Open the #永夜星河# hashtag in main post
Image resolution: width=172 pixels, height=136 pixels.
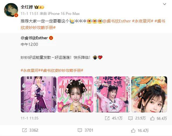(x=143, y=21)
